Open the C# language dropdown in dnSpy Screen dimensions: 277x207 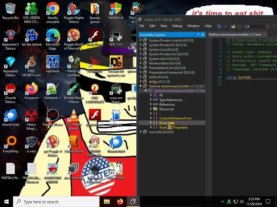(257, 26)
